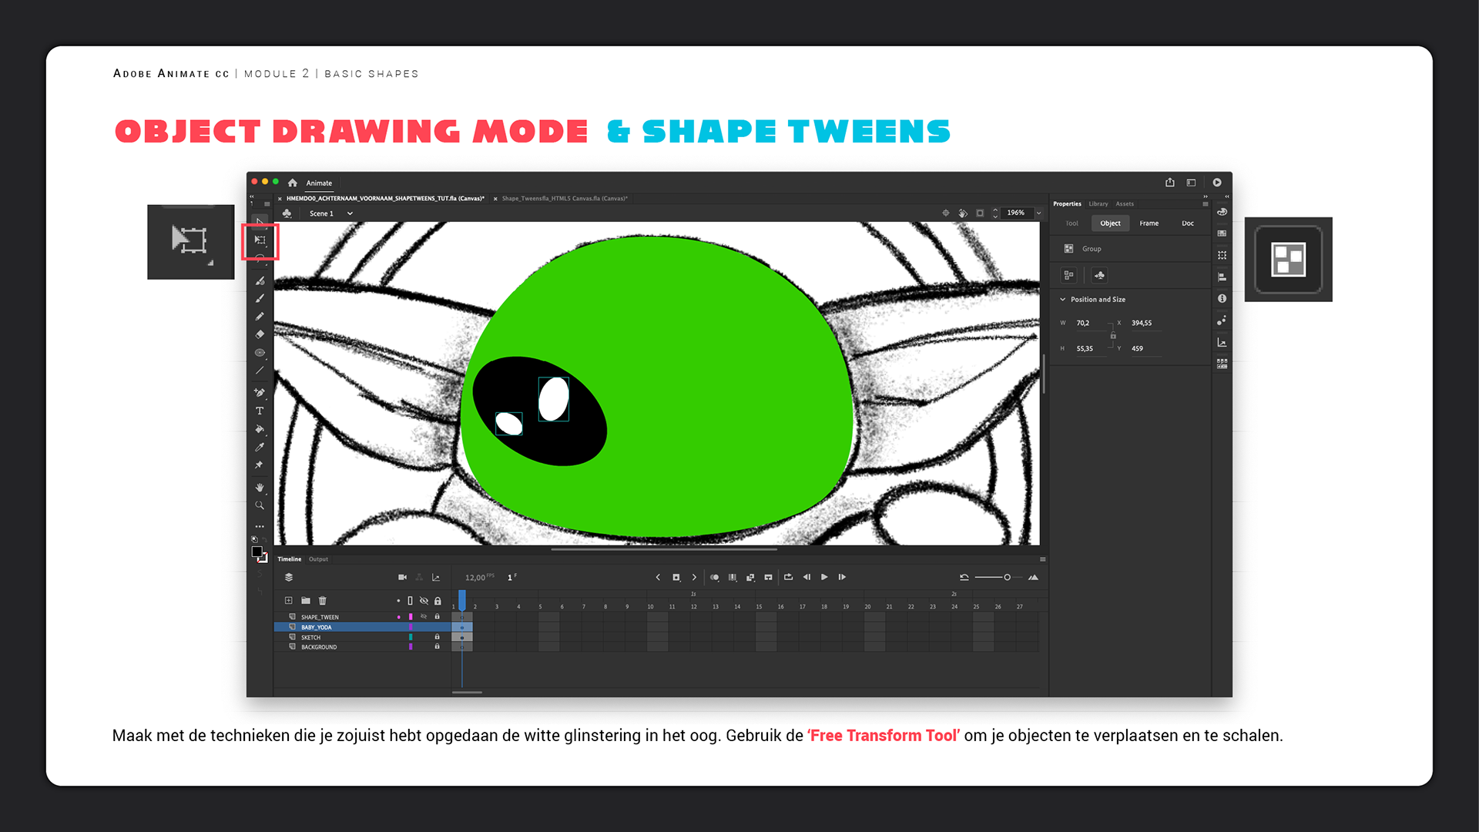The width and height of the screenshot is (1479, 832).
Task: Open the 196% zoom dropdown
Action: pyautogui.click(x=1038, y=213)
